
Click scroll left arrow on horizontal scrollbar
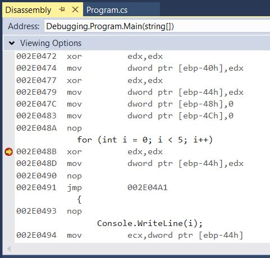pyautogui.click(x=8, y=248)
